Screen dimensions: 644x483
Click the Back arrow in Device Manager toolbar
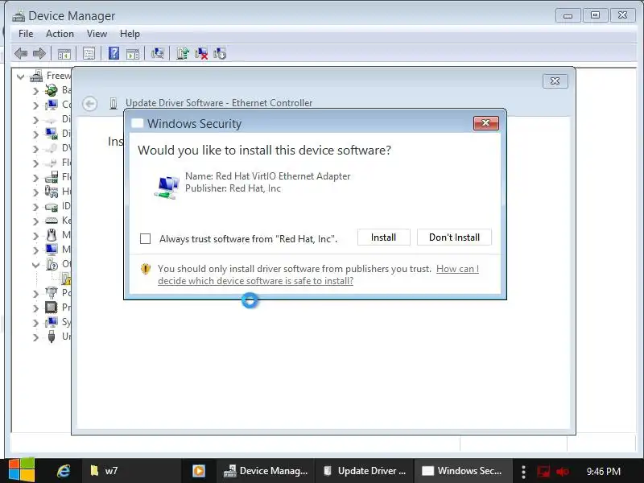coord(21,53)
